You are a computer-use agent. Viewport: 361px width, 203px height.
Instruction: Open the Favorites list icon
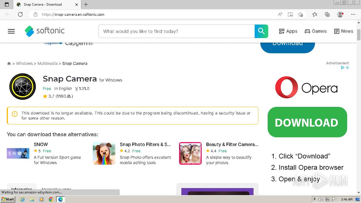tap(315, 14)
